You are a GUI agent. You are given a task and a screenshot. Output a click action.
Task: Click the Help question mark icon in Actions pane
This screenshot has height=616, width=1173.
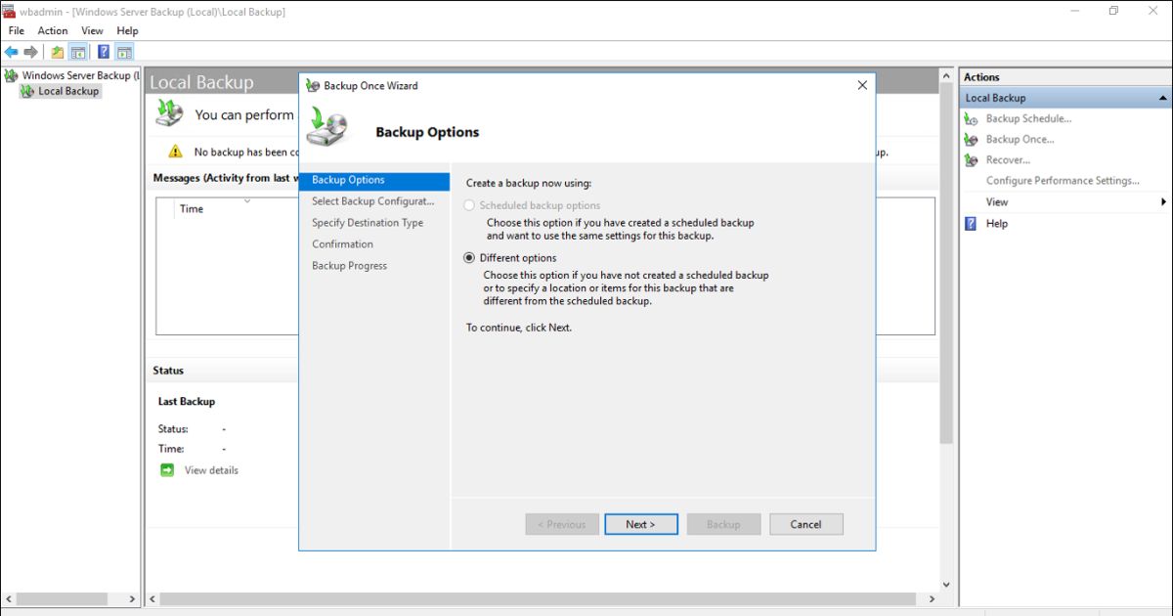click(971, 223)
